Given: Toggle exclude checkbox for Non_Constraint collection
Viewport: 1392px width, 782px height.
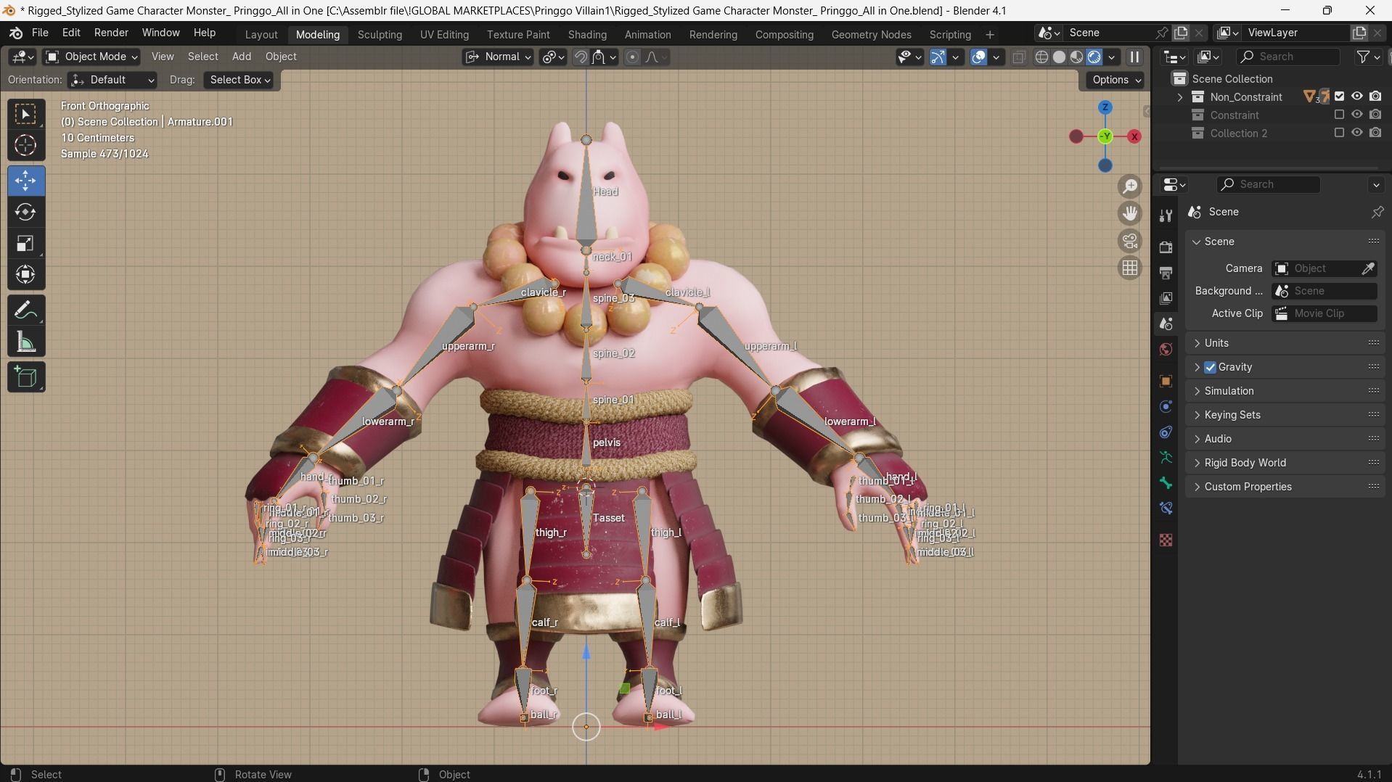Looking at the screenshot, I should click(1340, 96).
